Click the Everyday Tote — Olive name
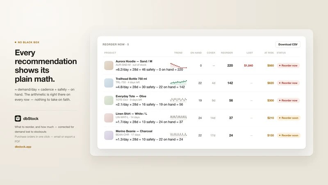The height and width of the screenshot is (185, 328). click(131, 96)
